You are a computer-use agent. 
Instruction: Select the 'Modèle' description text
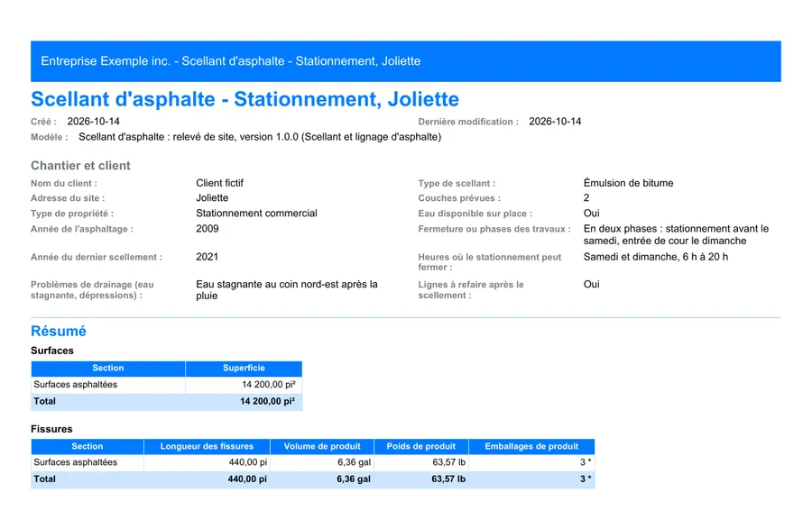260,137
